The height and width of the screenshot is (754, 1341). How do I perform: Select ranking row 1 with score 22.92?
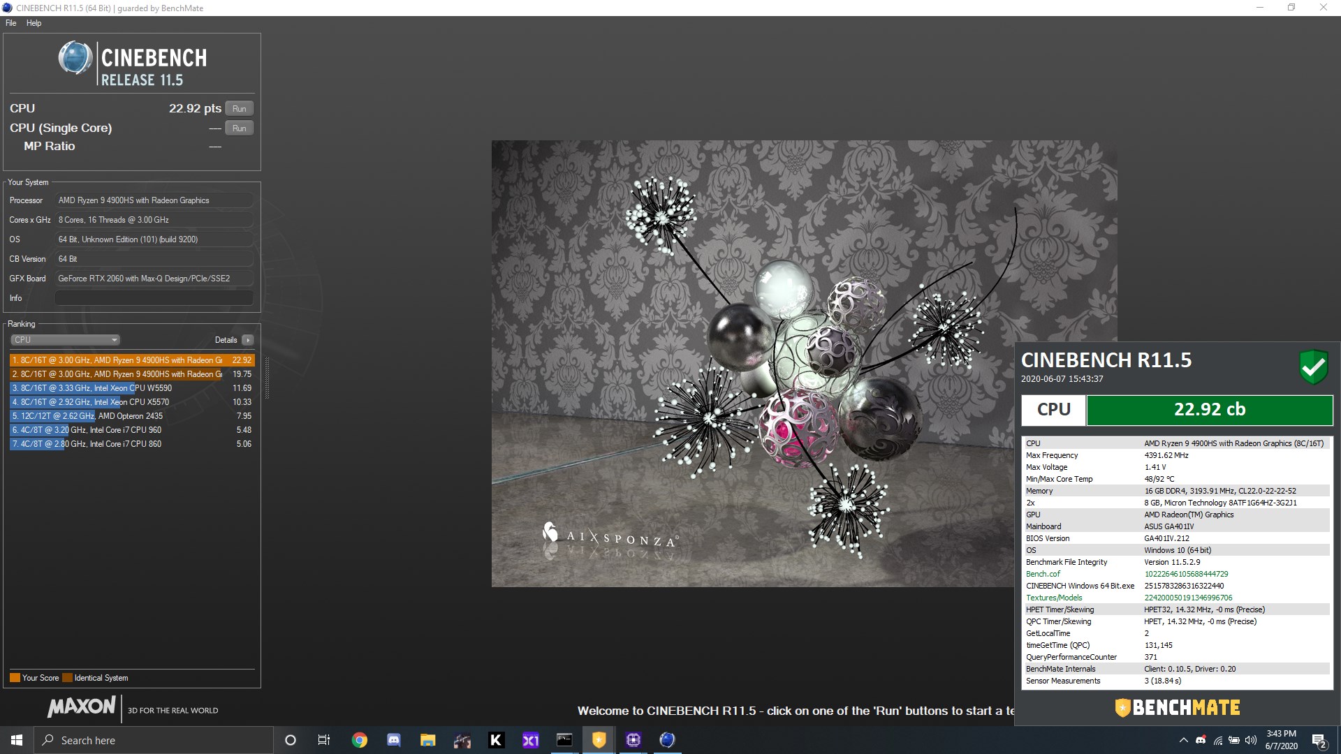(x=132, y=360)
